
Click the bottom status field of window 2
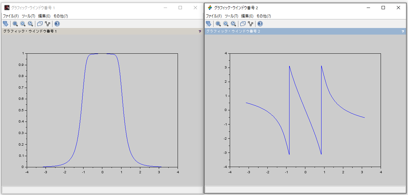point(305,190)
